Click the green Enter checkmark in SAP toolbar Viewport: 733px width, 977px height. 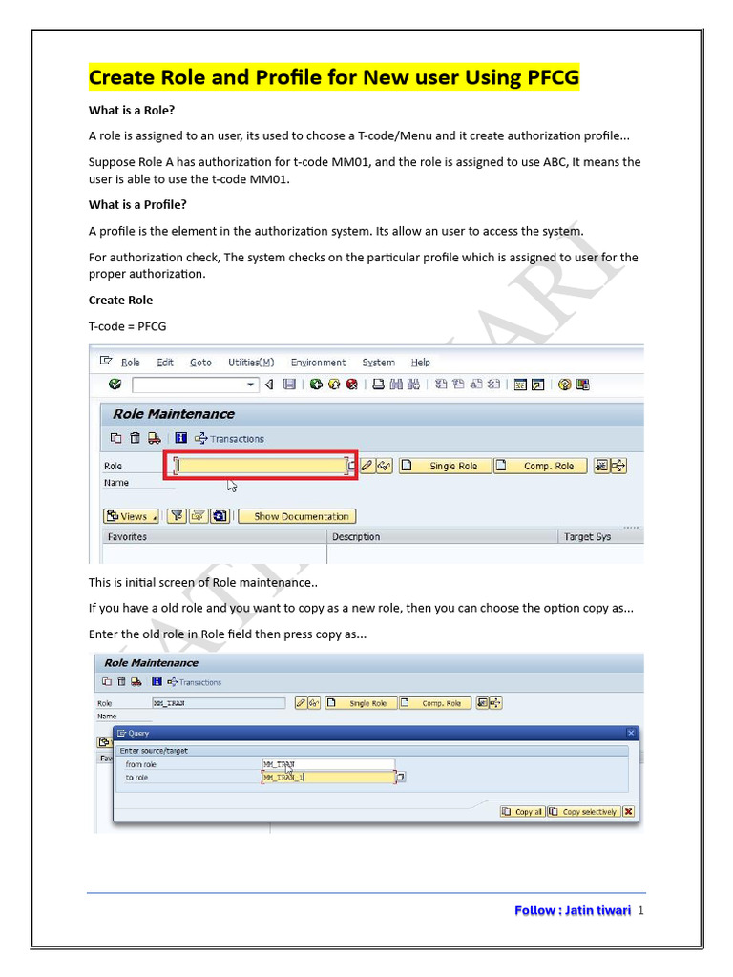point(115,385)
